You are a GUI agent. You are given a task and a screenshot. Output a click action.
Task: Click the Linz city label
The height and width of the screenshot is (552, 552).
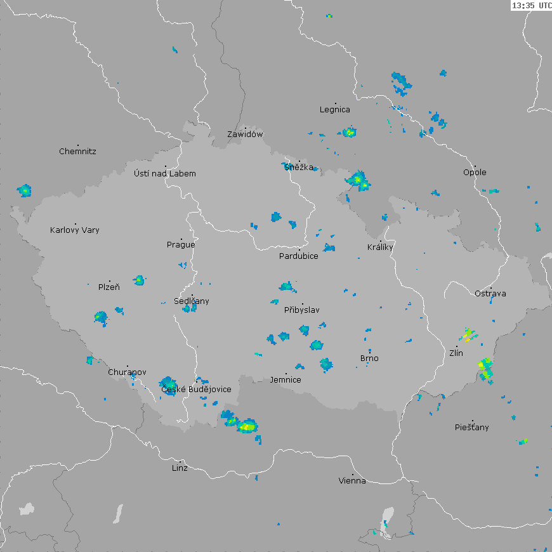point(180,468)
